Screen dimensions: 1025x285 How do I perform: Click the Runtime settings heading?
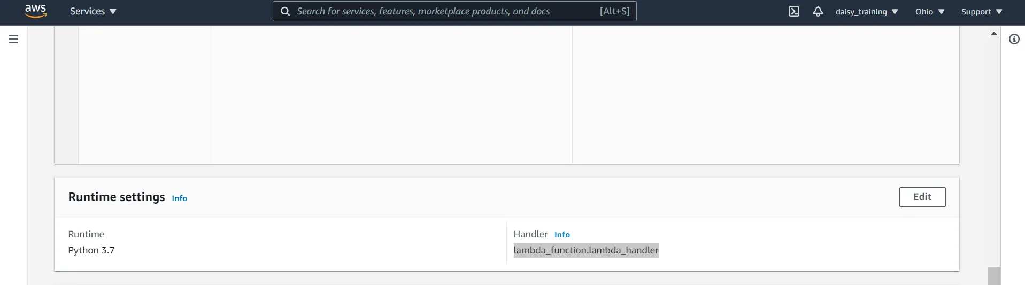(x=117, y=197)
